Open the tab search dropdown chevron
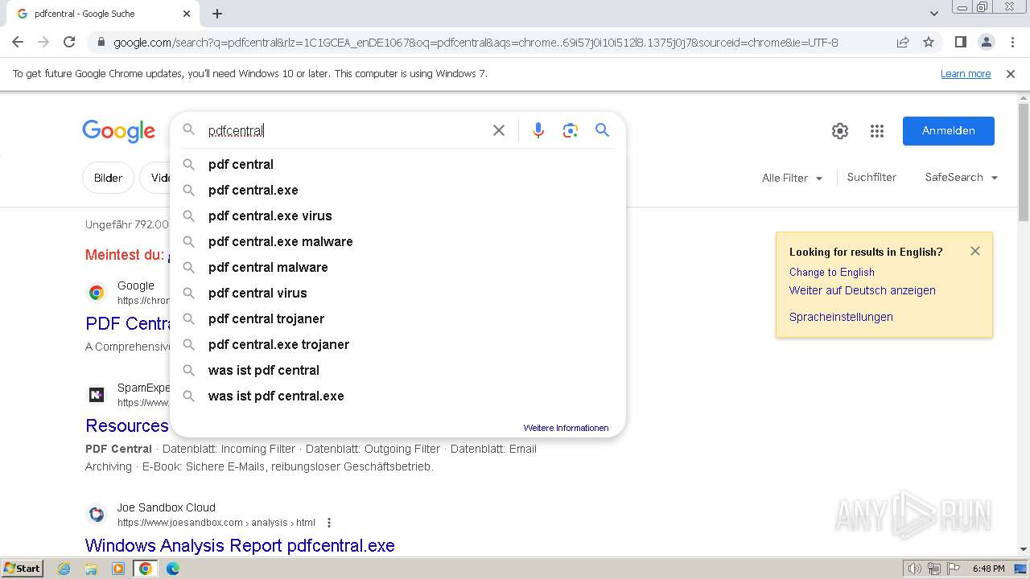The height and width of the screenshot is (579, 1030). [934, 14]
